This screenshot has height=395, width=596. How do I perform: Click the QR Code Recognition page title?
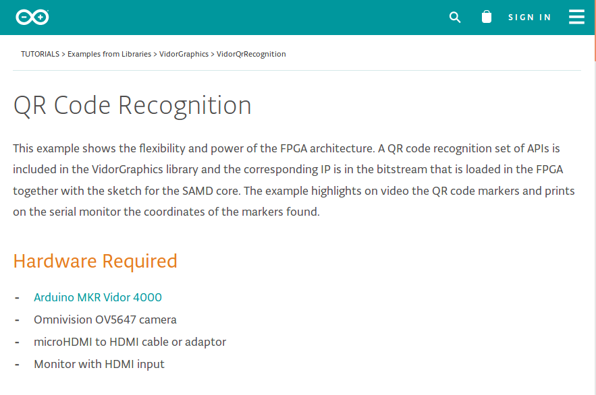pos(132,106)
